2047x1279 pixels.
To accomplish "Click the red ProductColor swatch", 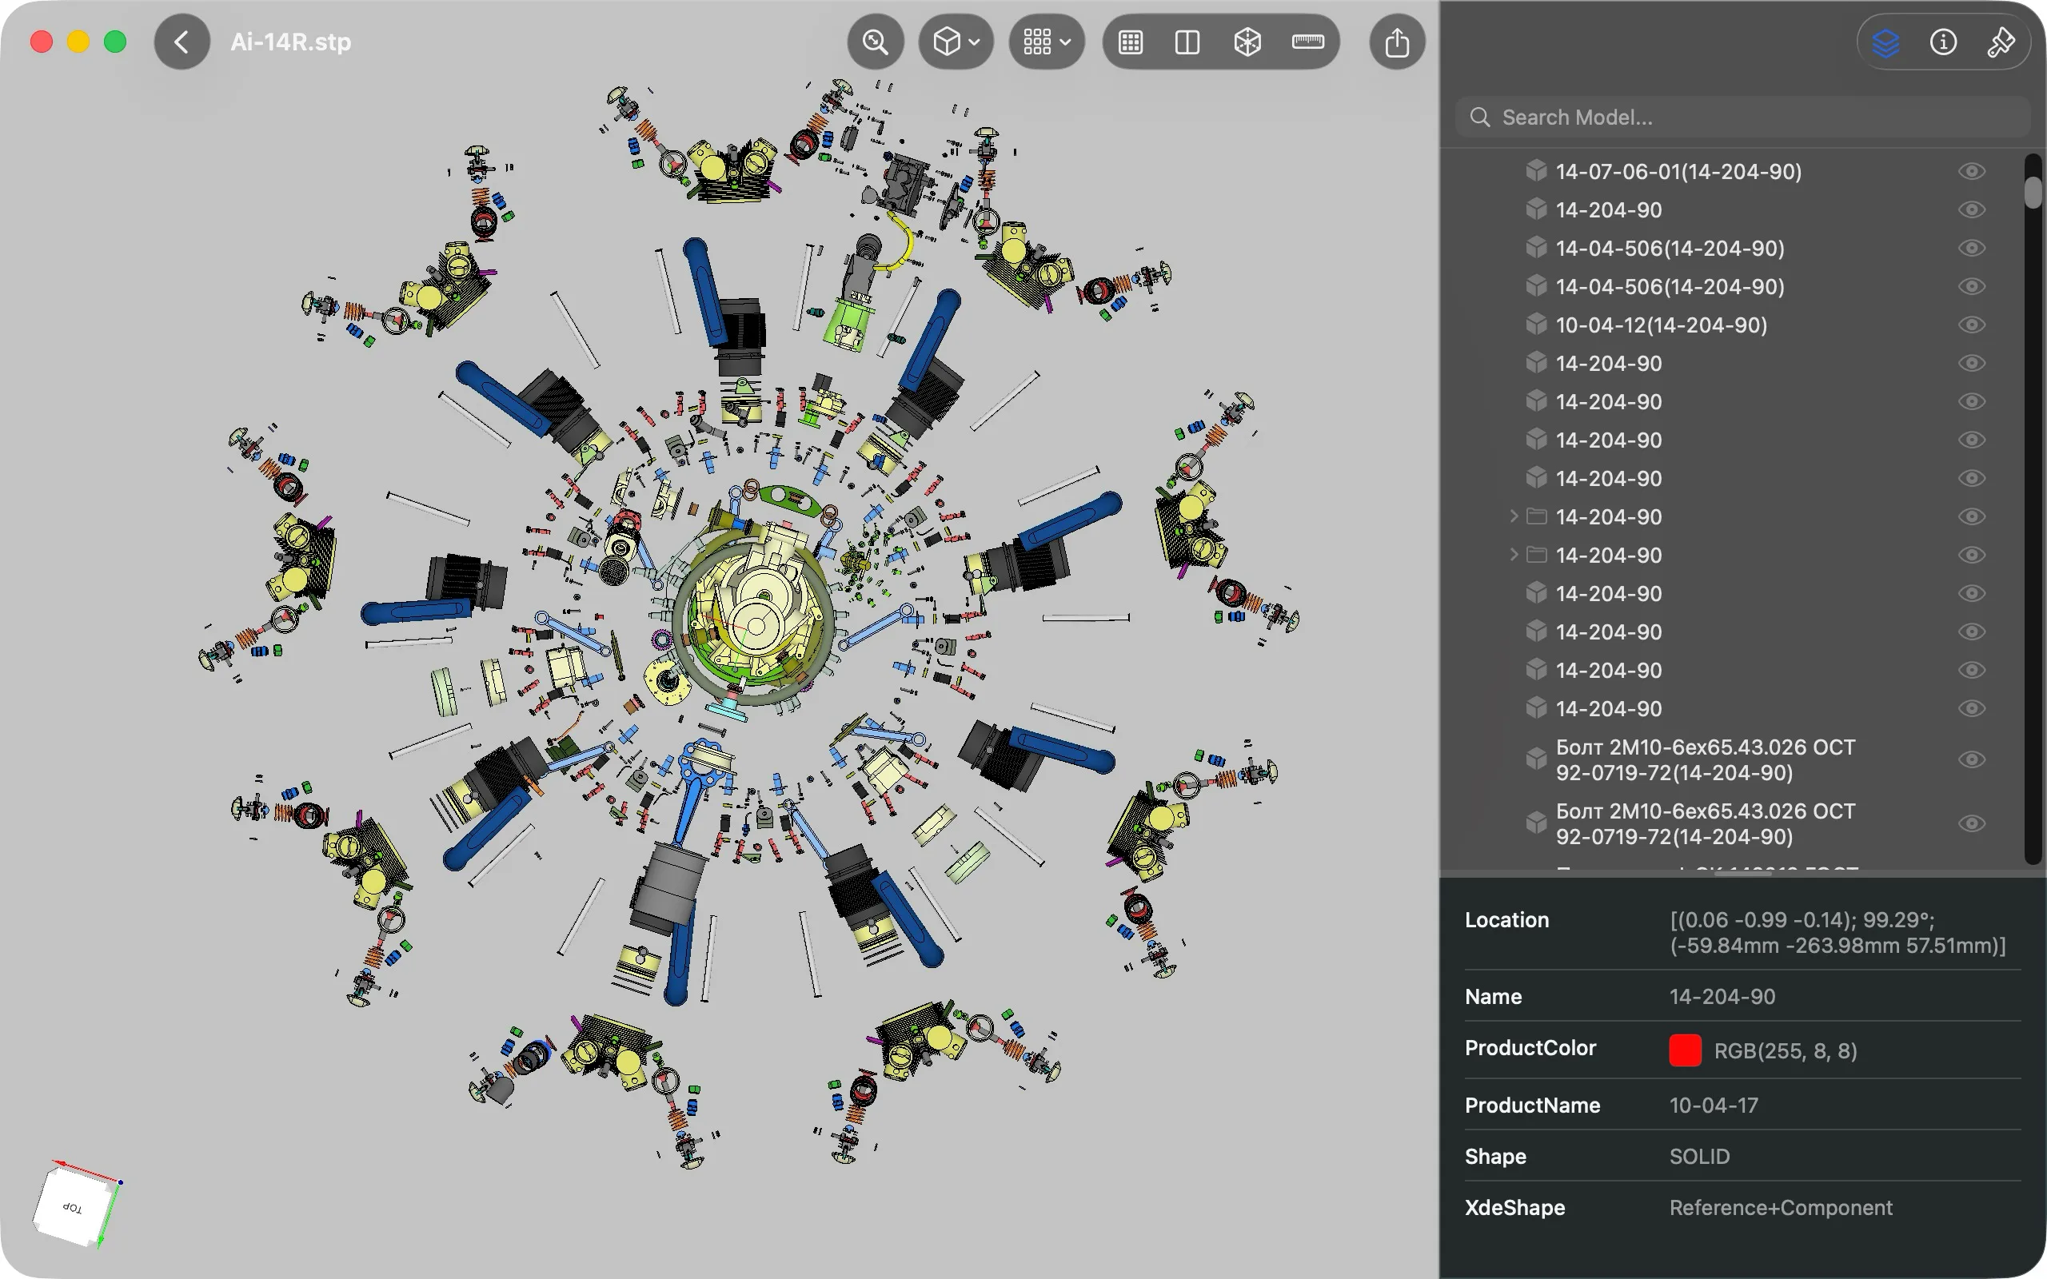I will [1685, 1050].
